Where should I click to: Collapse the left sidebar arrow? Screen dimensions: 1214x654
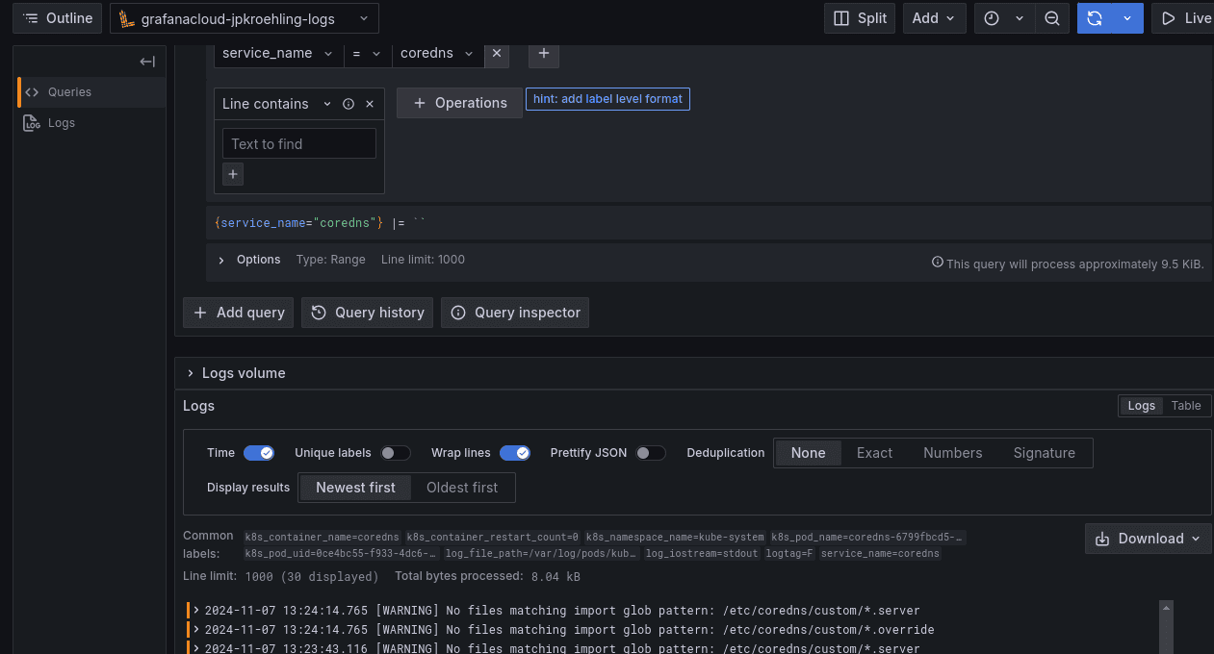146,61
